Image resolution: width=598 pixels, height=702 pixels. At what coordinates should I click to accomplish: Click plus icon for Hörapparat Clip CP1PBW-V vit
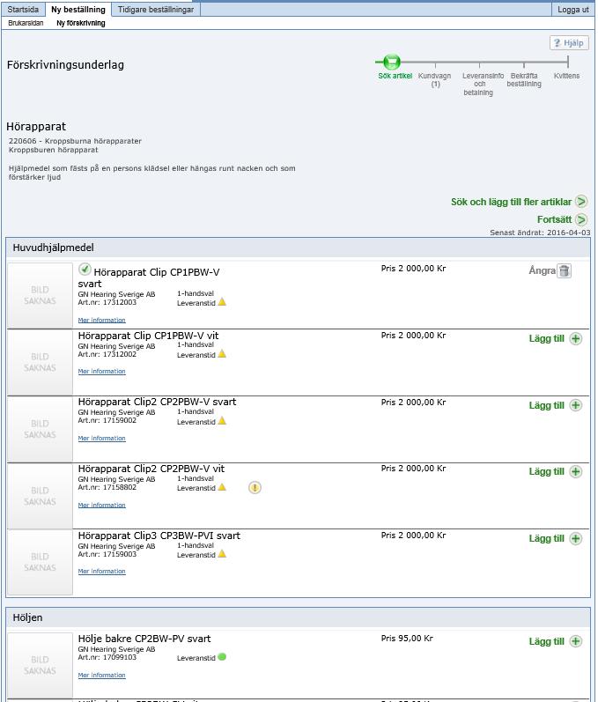pyautogui.click(x=576, y=339)
